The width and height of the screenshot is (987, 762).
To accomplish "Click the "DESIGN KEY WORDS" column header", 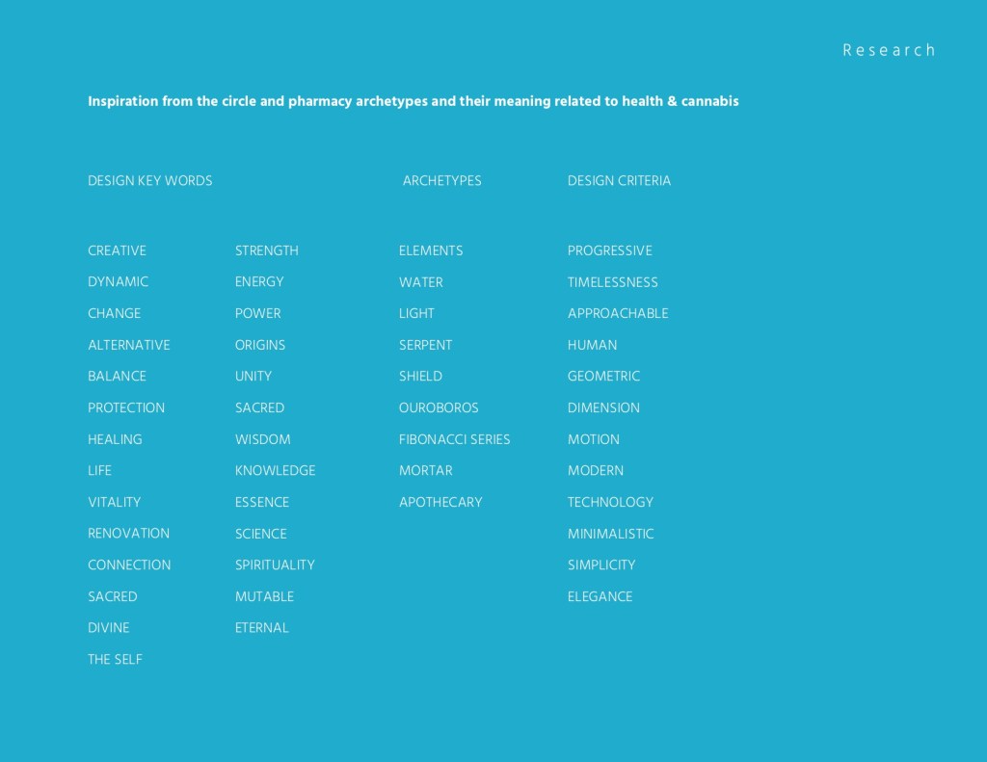I will (149, 181).
